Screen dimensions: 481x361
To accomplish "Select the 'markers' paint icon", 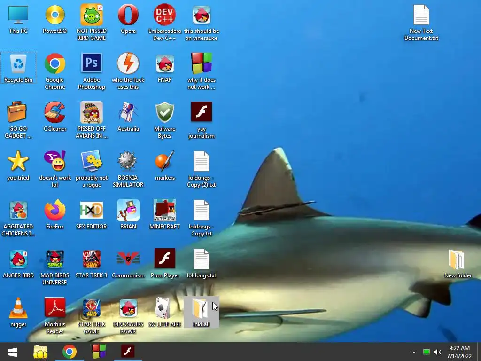I will pos(165,166).
